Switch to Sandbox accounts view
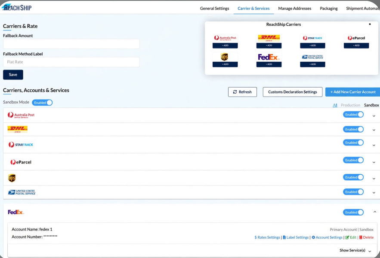 coord(371,105)
